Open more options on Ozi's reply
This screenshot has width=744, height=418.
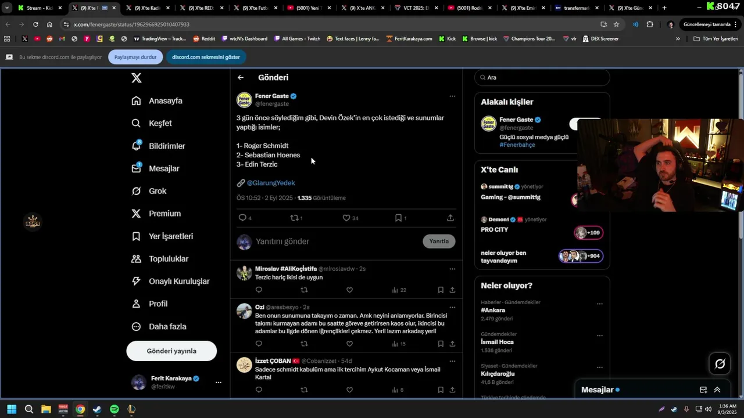click(452, 307)
